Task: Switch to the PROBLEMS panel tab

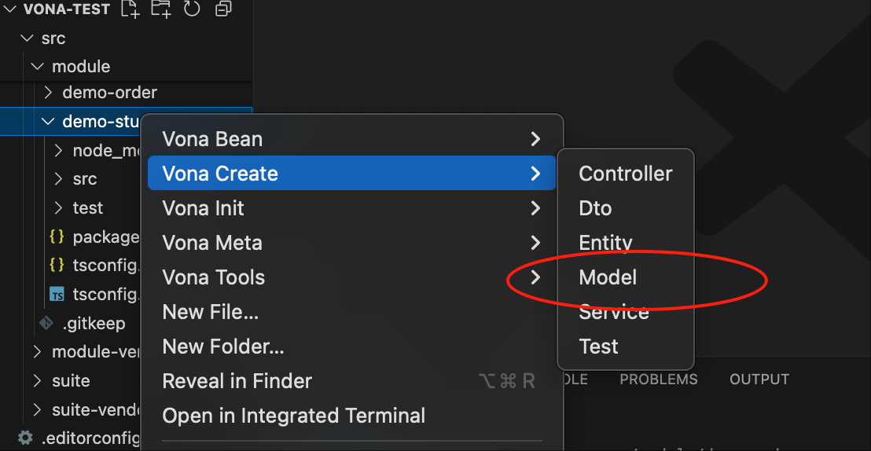Action: click(658, 379)
